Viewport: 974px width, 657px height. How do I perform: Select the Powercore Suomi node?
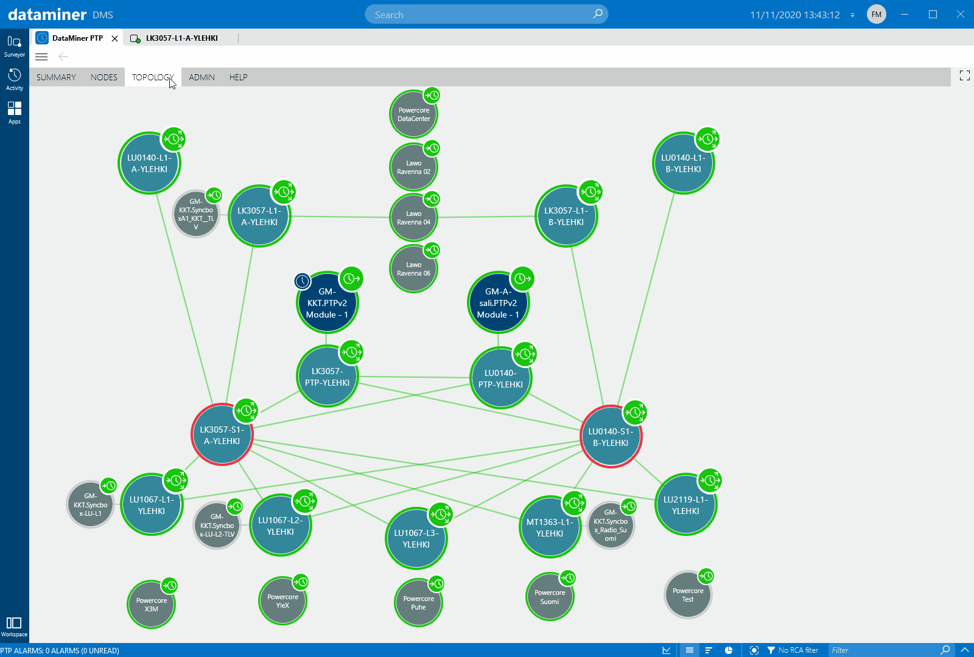click(x=550, y=597)
